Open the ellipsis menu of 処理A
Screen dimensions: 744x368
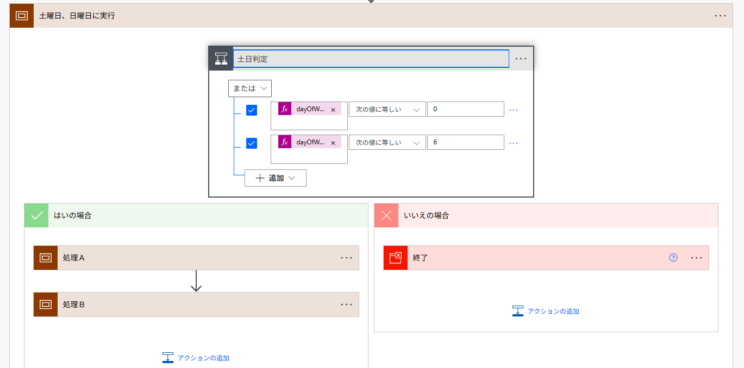pyautogui.click(x=347, y=258)
